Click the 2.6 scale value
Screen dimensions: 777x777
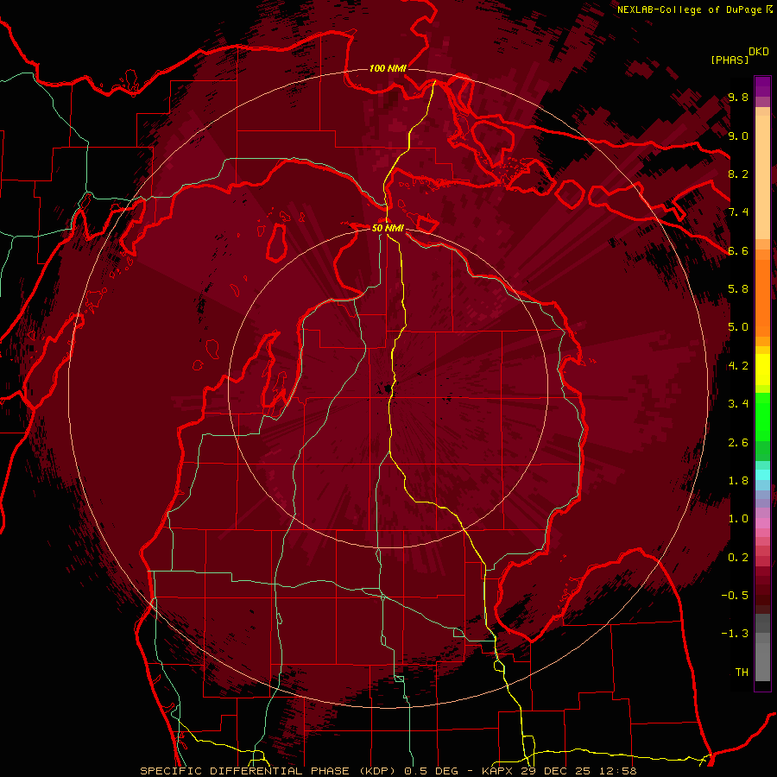738,443
